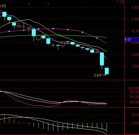
Task: Click the 50.00 indicator axis label
Action: 134,97
